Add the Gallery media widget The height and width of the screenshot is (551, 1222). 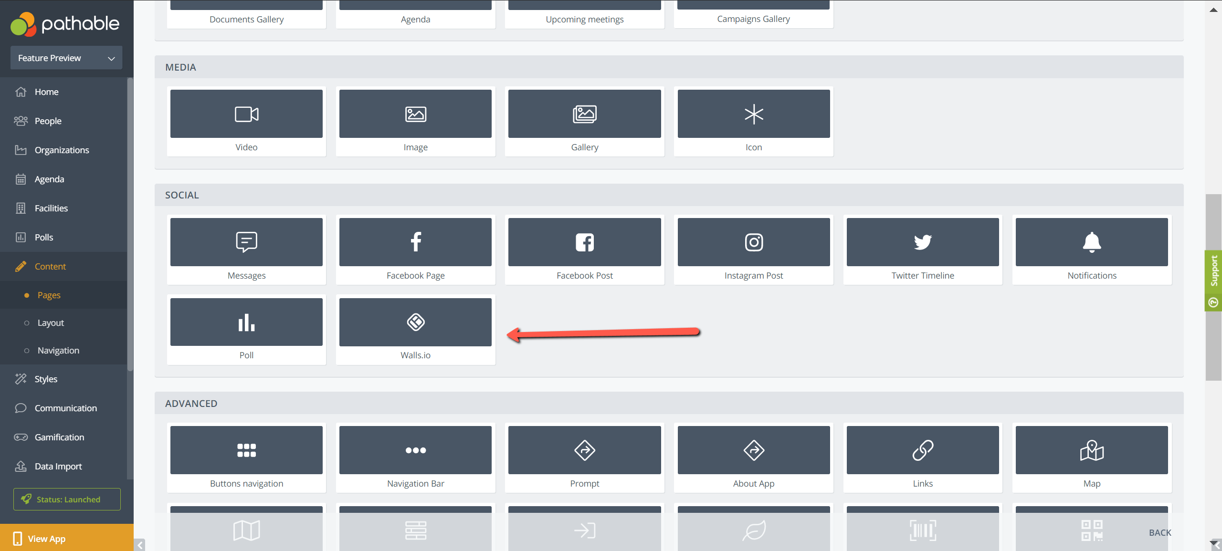pos(585,121)
